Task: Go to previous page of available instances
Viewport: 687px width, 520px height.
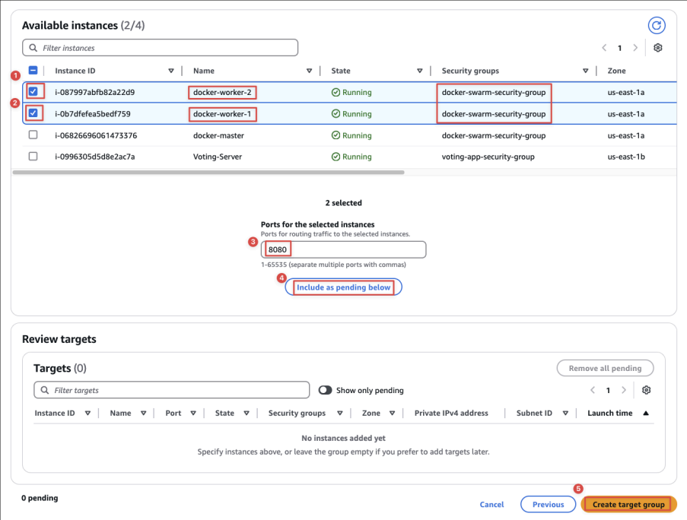Action: 604,48
